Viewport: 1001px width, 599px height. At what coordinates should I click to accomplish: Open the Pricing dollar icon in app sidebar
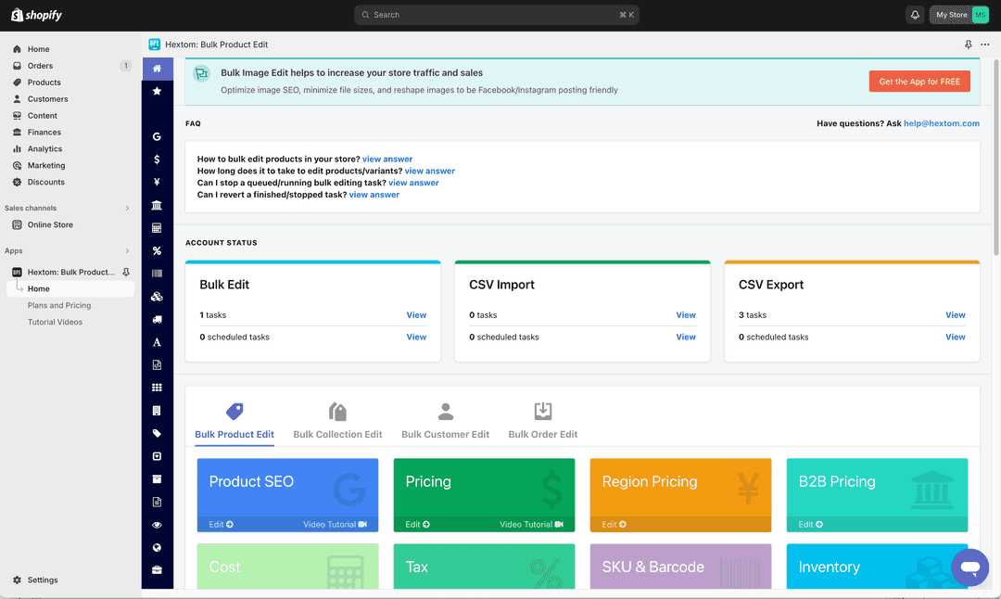click(157, 159)
